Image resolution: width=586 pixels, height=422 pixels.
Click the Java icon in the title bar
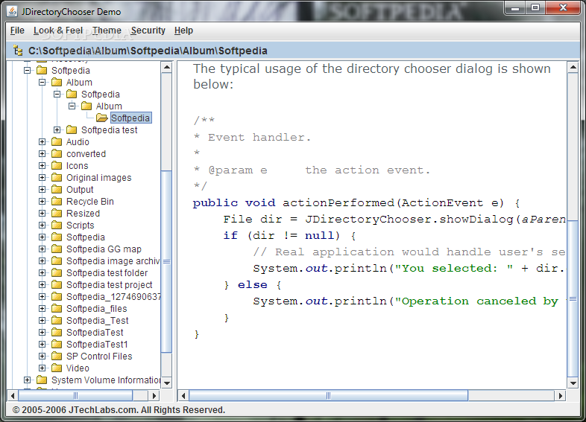coord(12,12)
